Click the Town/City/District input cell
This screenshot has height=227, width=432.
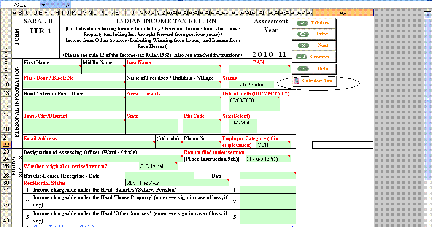(74, 126)
